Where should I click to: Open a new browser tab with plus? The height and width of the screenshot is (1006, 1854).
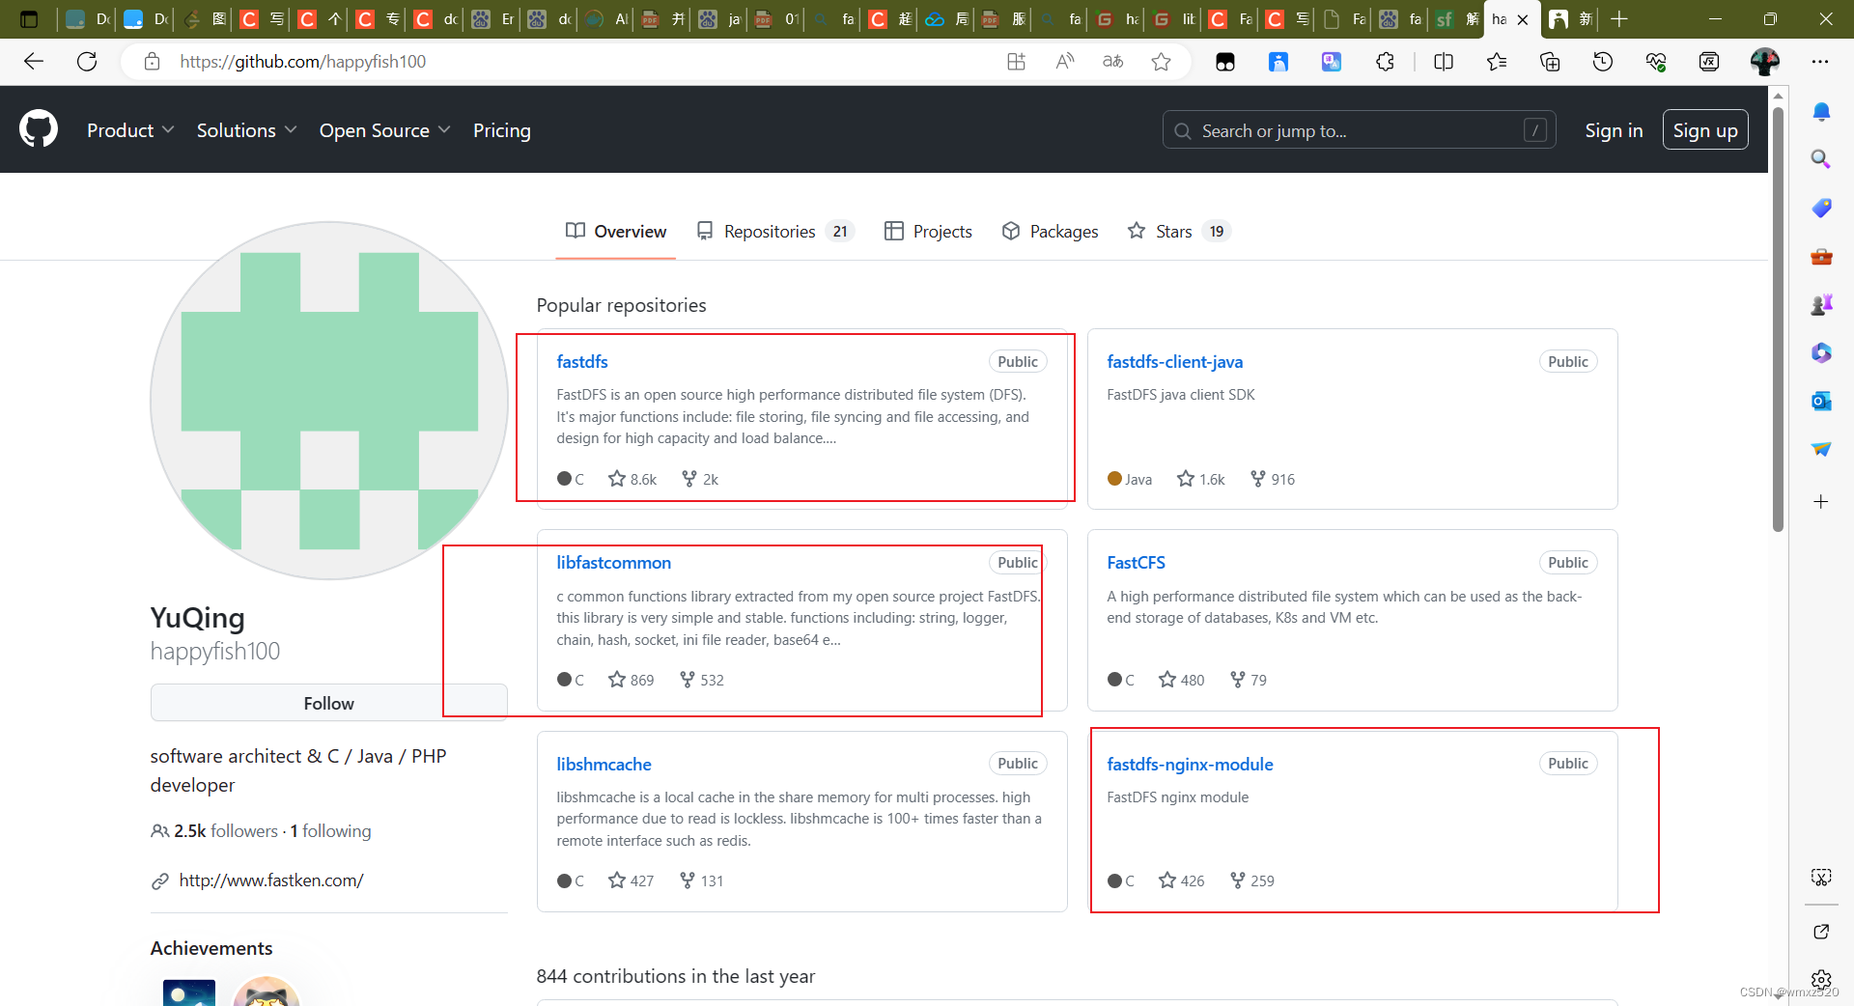(1619, 19)
